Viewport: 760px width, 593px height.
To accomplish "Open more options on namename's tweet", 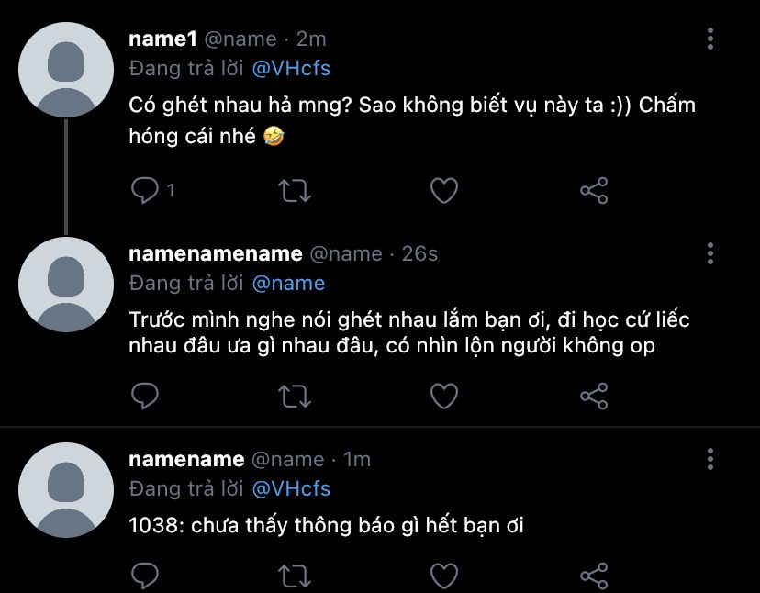I will pos(710,459).
